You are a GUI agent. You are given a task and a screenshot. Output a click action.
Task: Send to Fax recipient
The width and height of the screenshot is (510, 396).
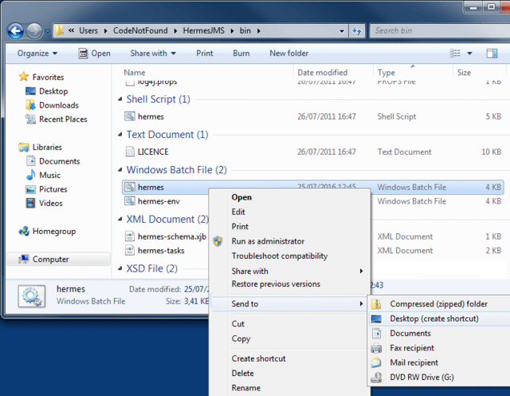(412, 348)
